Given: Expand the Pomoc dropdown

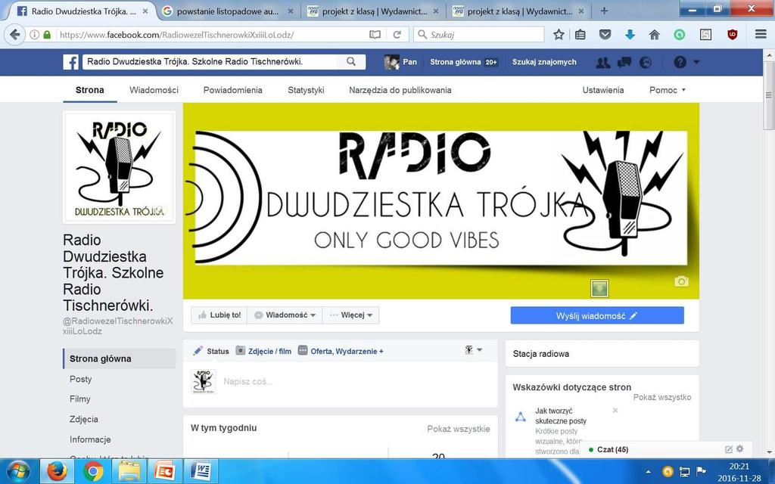Looking at the screenshot, I should (x=668, y=90).
